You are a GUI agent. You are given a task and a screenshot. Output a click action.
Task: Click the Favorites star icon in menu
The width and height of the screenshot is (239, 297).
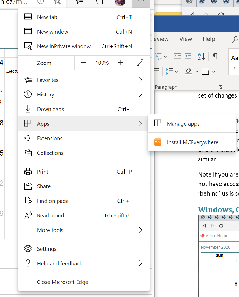click(x=28, y=80)
